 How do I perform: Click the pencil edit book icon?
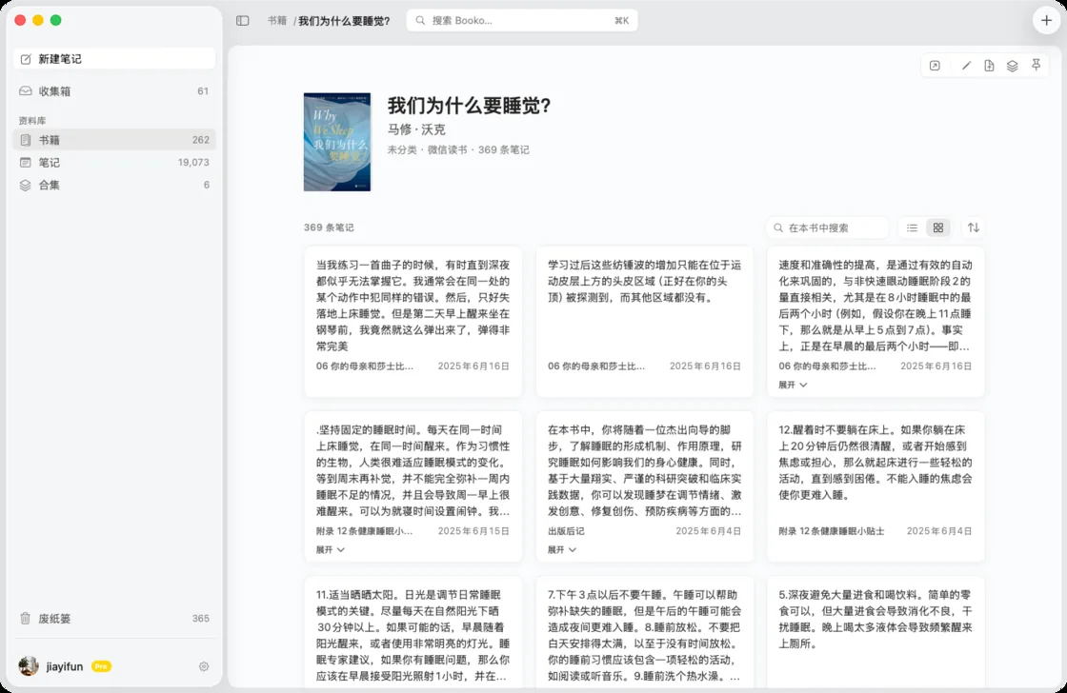[x=966, y=66]
